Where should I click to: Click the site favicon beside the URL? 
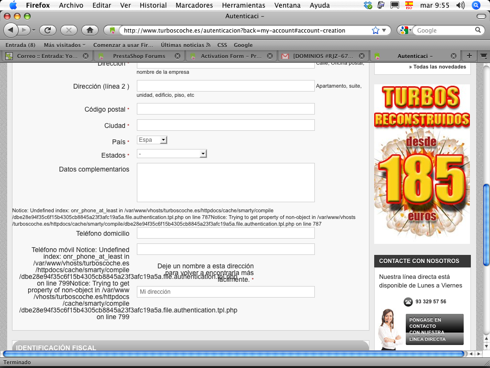(112, 30)
